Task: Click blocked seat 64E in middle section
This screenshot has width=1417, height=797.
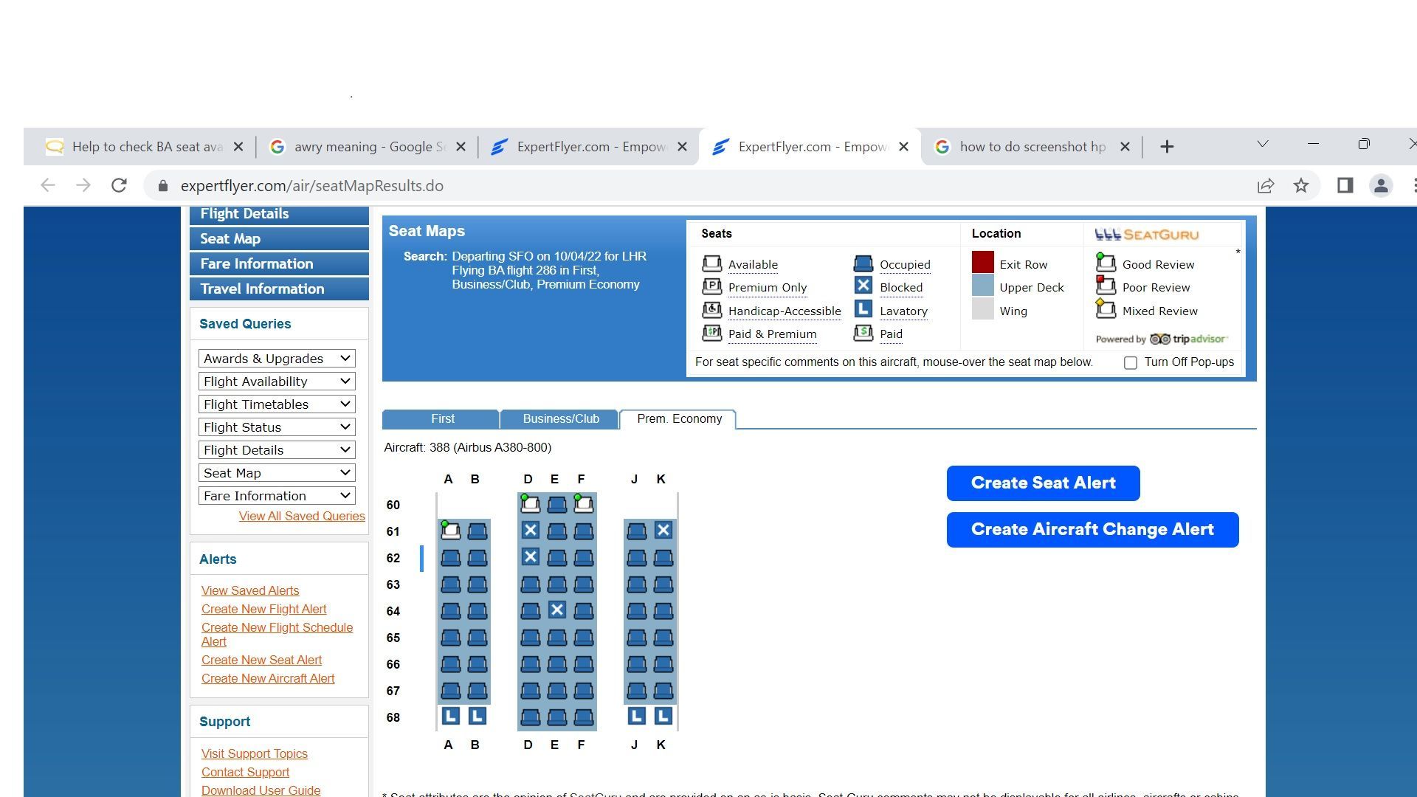Action: point(557,610)
